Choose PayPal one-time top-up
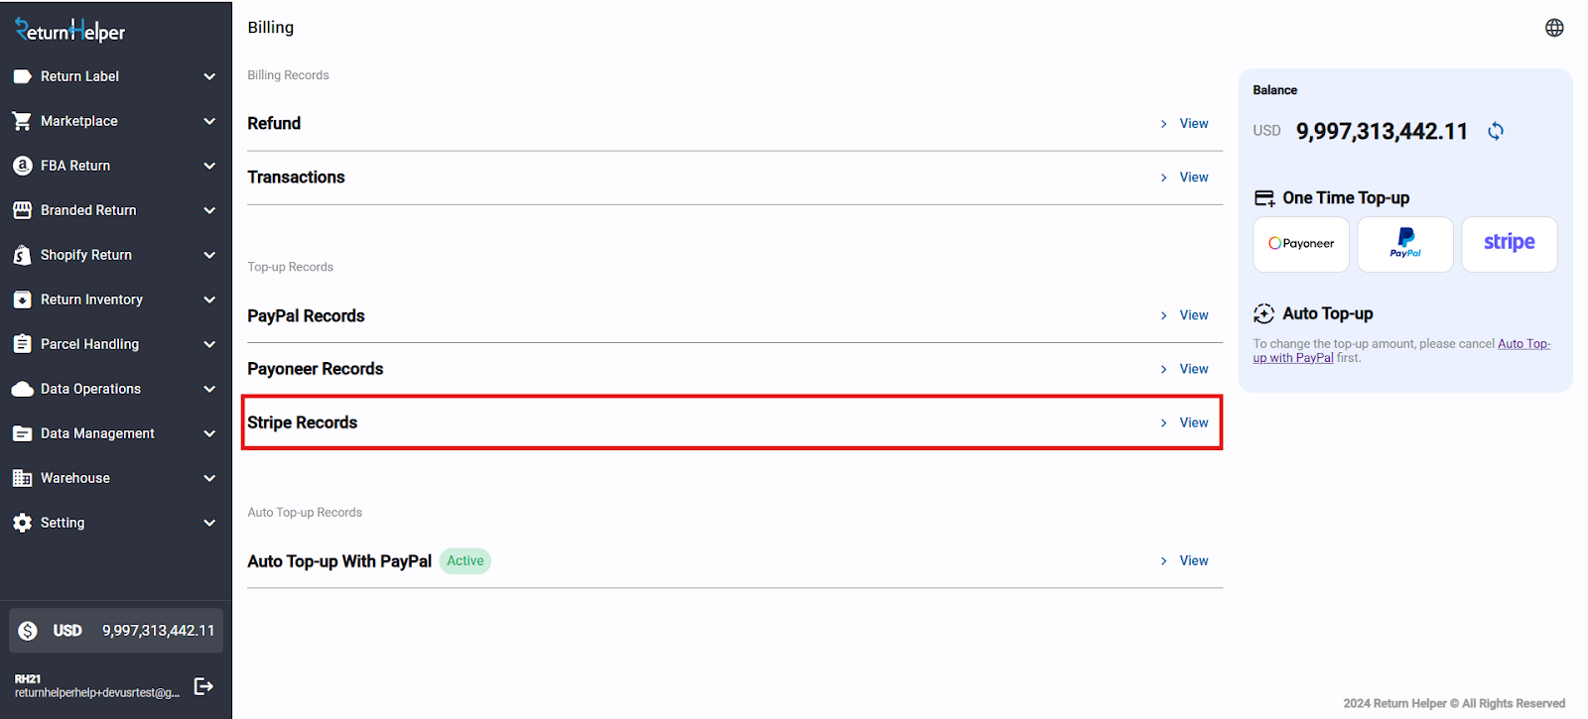 coord(1405,244)
